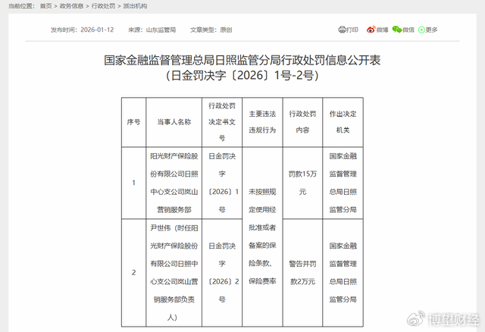Select sequence number 1 cell
Screen dimensions: 485x332
tap(133, 183)
